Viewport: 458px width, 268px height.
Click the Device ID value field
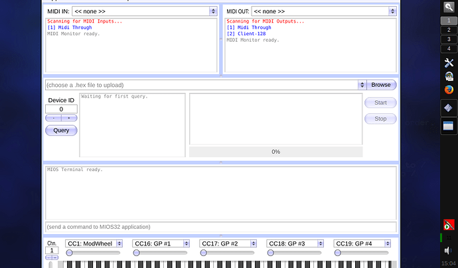click(61, 109)
